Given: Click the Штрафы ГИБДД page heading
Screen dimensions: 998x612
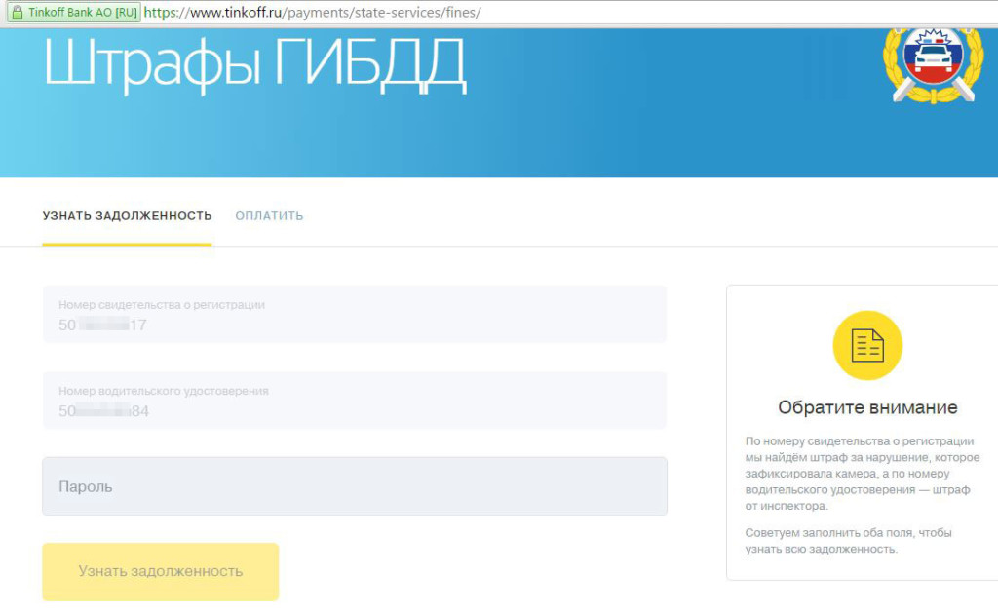Looking at the screenshot, I should coord(255,66).
